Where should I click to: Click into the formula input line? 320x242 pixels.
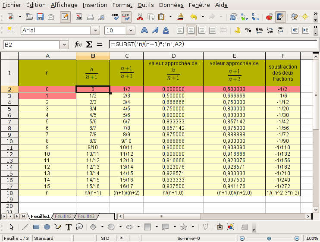click(211, 44)
